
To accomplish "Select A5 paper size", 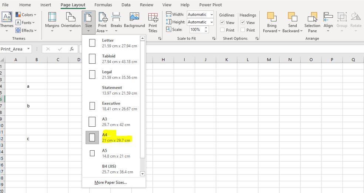I will tap(111, 153).
